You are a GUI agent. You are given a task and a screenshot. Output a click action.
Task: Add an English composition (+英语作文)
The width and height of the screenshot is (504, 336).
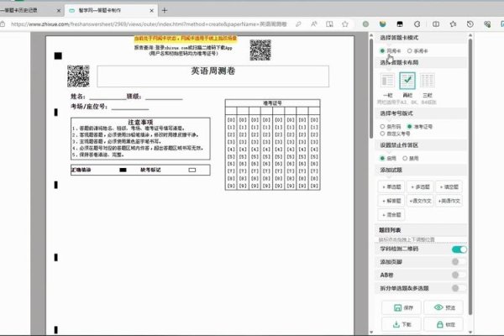pyautogui.click(x=449, y=201)
